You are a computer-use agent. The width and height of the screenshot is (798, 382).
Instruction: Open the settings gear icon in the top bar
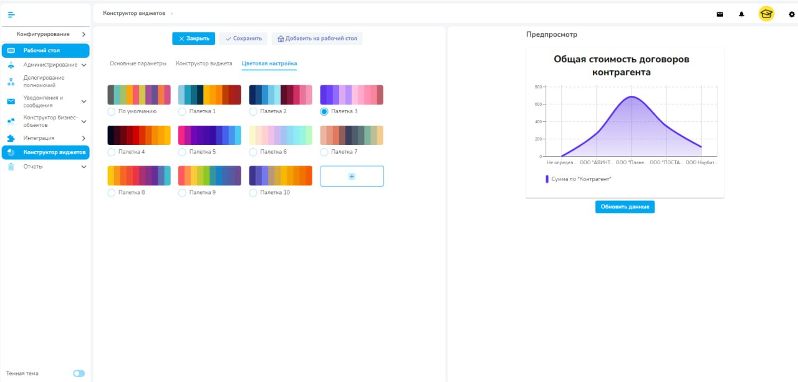[x=792, y=14]
